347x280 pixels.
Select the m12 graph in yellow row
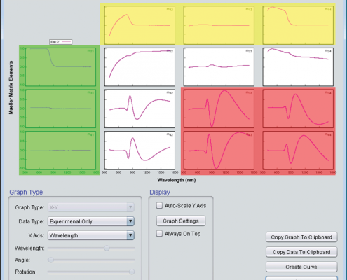(140, 25)
